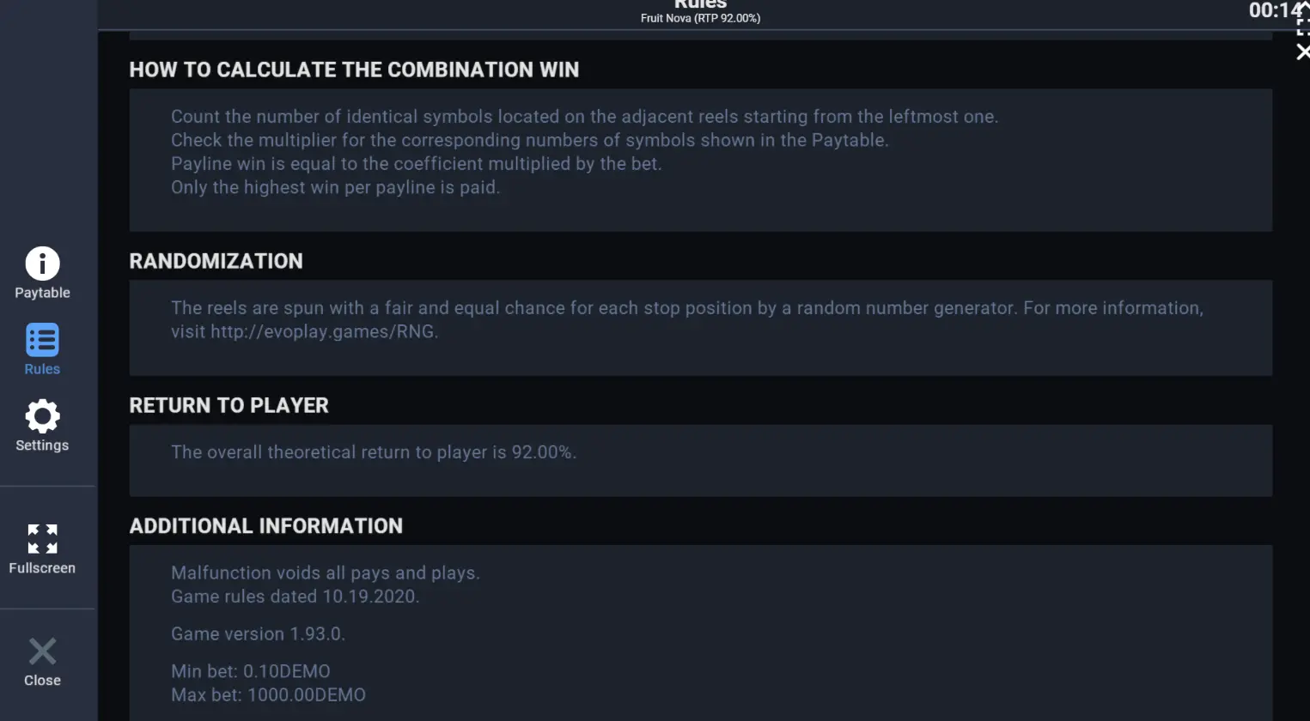Click the Additional Information heading
The image size is (1310, 721).
265,526
